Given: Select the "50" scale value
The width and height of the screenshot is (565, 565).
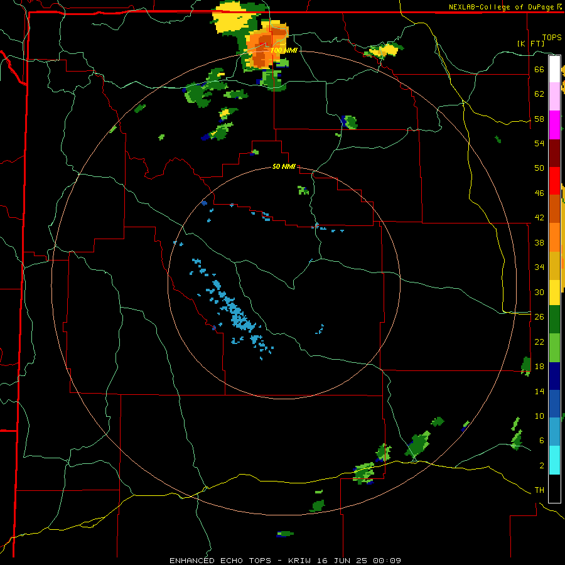Looking at the screenshot, I should pos(539,168).
